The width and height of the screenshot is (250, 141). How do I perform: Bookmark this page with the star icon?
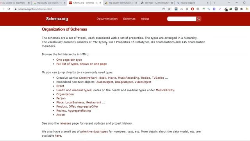pos(169,9)
